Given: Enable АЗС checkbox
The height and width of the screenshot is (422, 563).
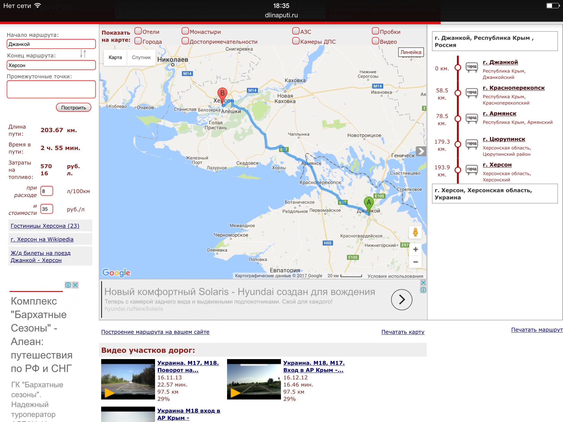Looking at the screenshot, I should tap(296, 31).
